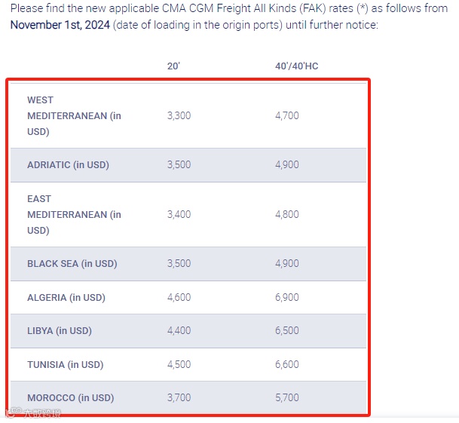Click the WEST MEDITERRANEAN row label
This screenshot has width=459, height=423.
tap(74, 115)
